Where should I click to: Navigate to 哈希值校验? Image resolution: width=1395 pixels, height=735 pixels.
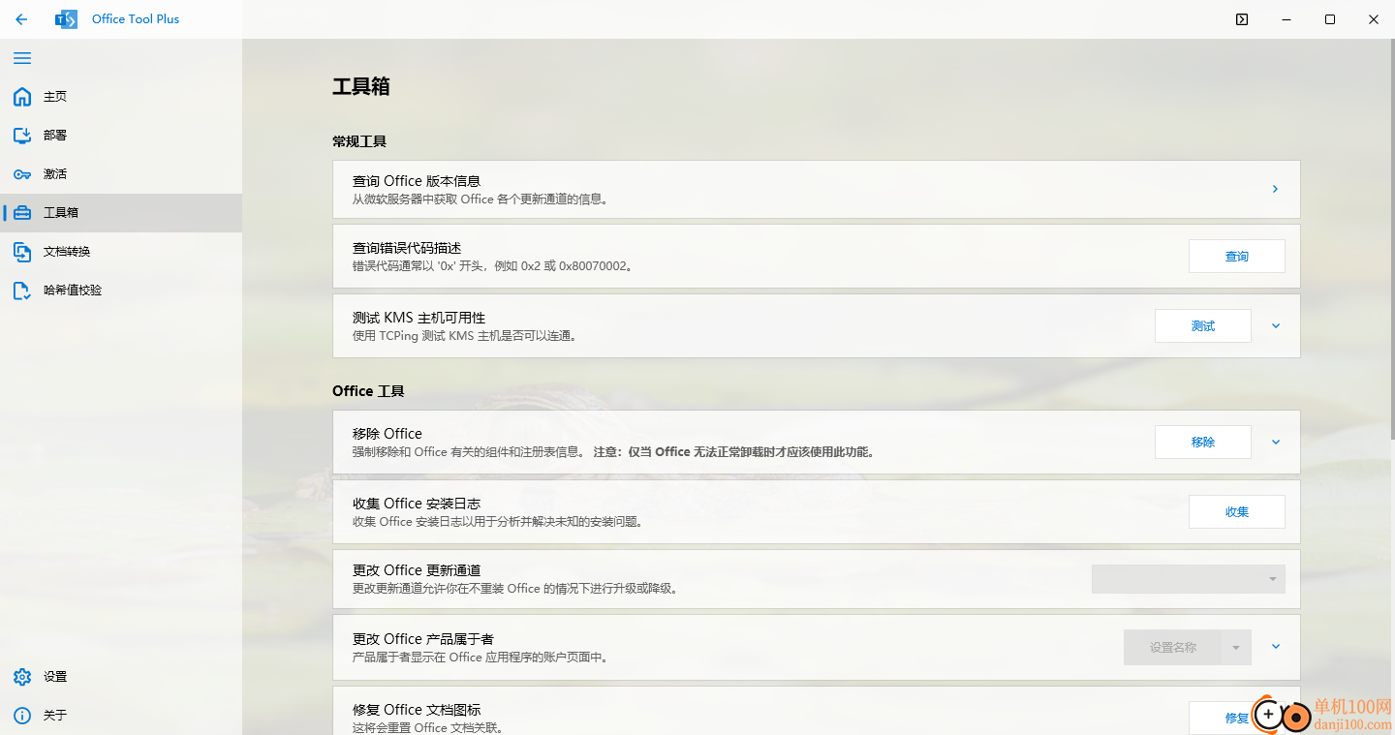tap(121, 291)
